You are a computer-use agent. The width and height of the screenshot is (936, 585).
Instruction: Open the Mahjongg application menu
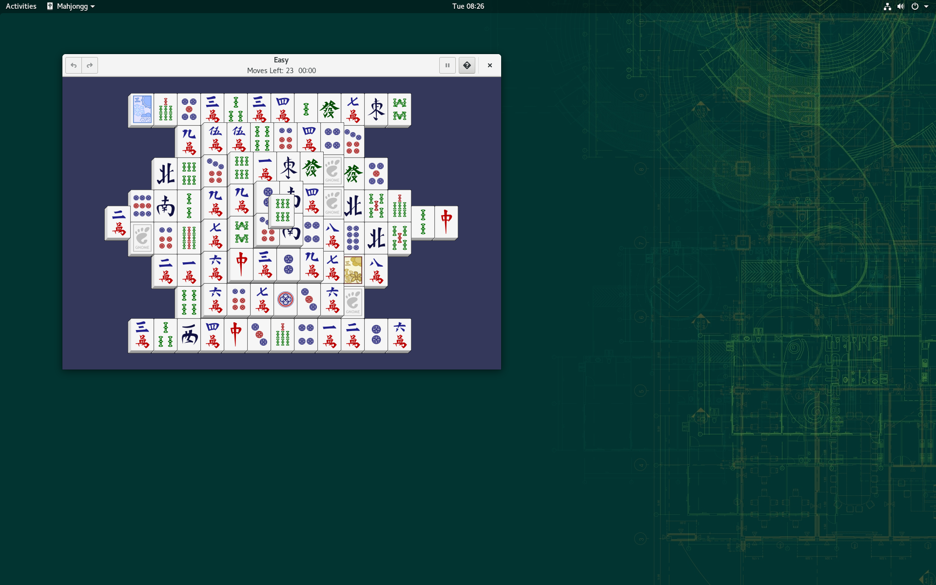pos(71,6)
